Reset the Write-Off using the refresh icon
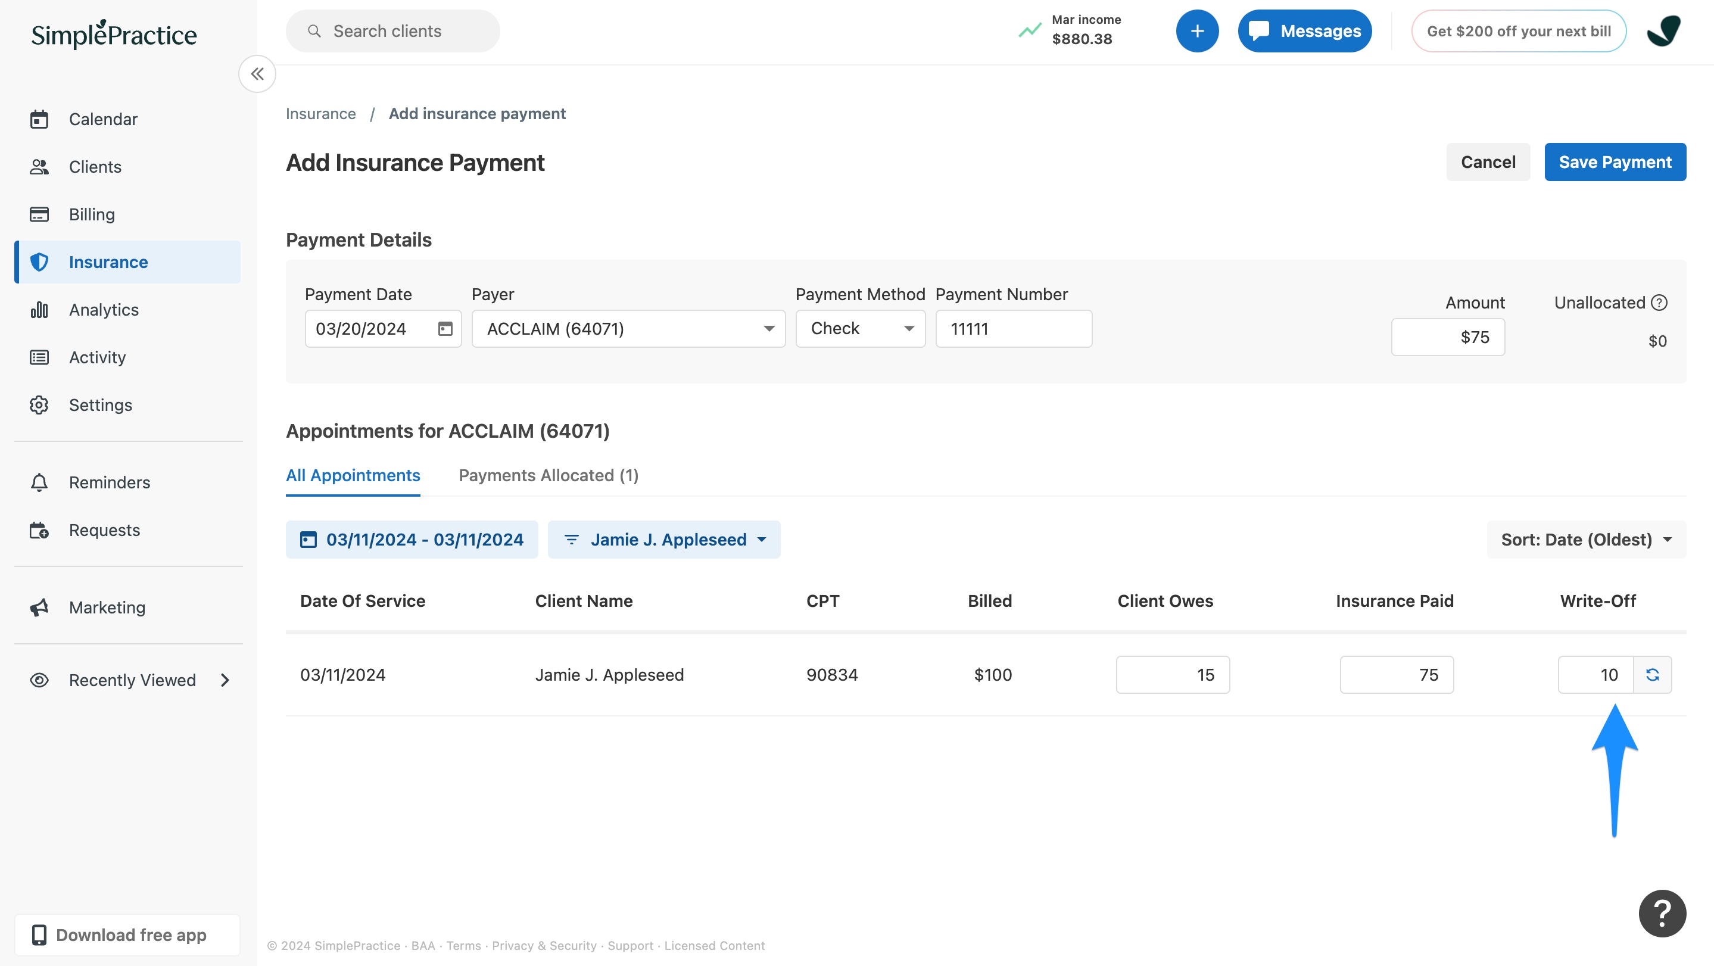The width and height of the screenshot is (1714, 966). (x=1652, y=675)
